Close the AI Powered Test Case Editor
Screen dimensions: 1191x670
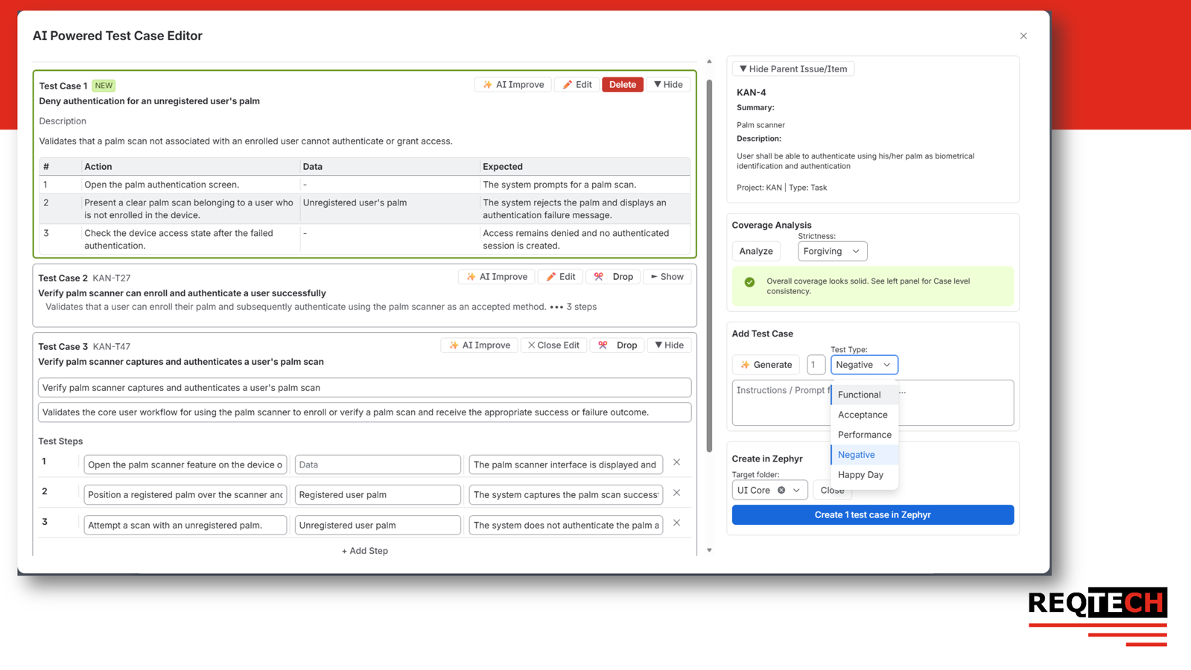pyautogui.click(x=1023, y=36)
